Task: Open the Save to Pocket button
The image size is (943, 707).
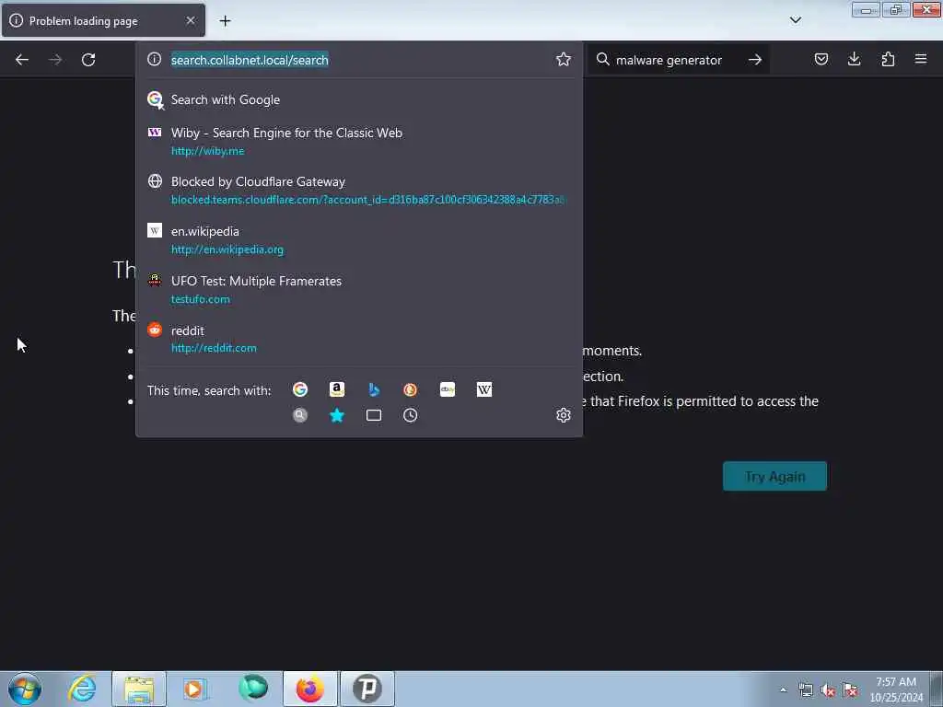Action: click(x=821, y=59)
